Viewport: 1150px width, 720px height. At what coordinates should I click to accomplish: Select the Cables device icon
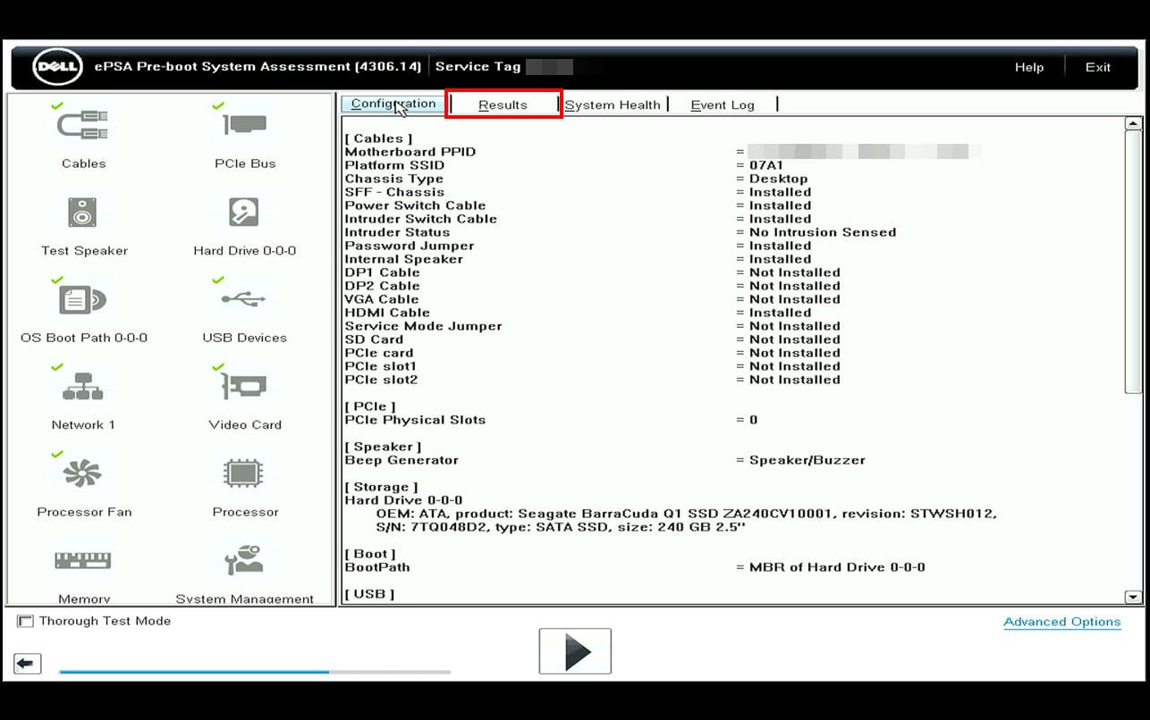(x=83, y=125)
